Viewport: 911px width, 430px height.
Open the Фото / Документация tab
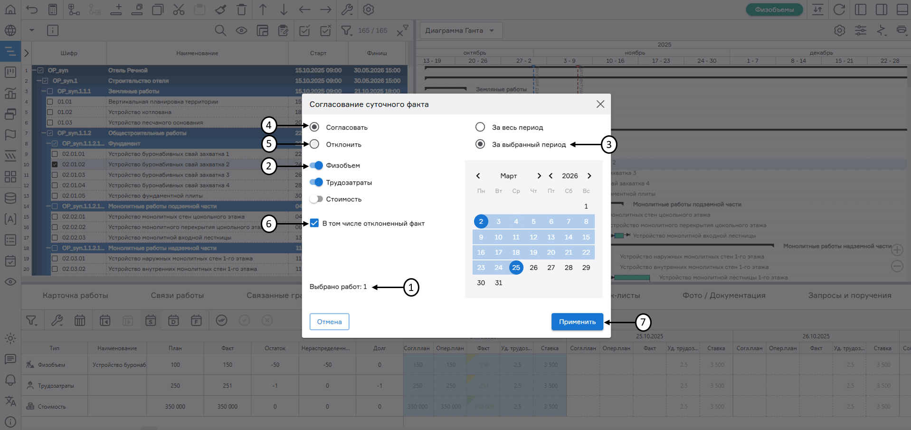point(724,295)
